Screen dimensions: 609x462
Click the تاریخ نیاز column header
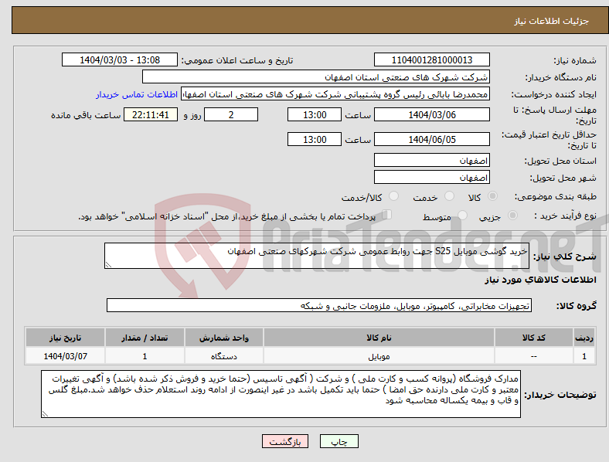pos(65,338)
